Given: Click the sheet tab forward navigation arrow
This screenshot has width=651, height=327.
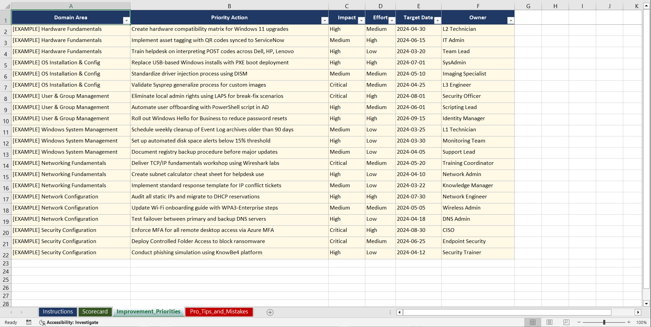Looking at the screenshot, I should (x=22, y=312).
